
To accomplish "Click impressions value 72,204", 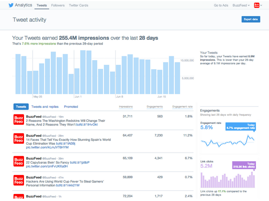I will click(x=127, y=196).
